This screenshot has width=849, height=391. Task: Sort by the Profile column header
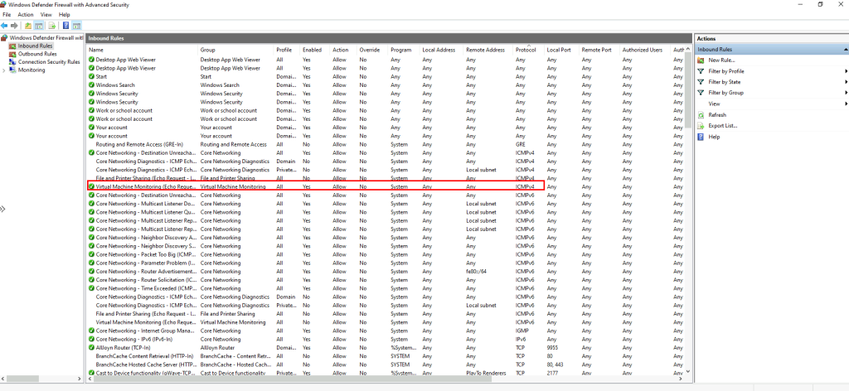(286, 50)
